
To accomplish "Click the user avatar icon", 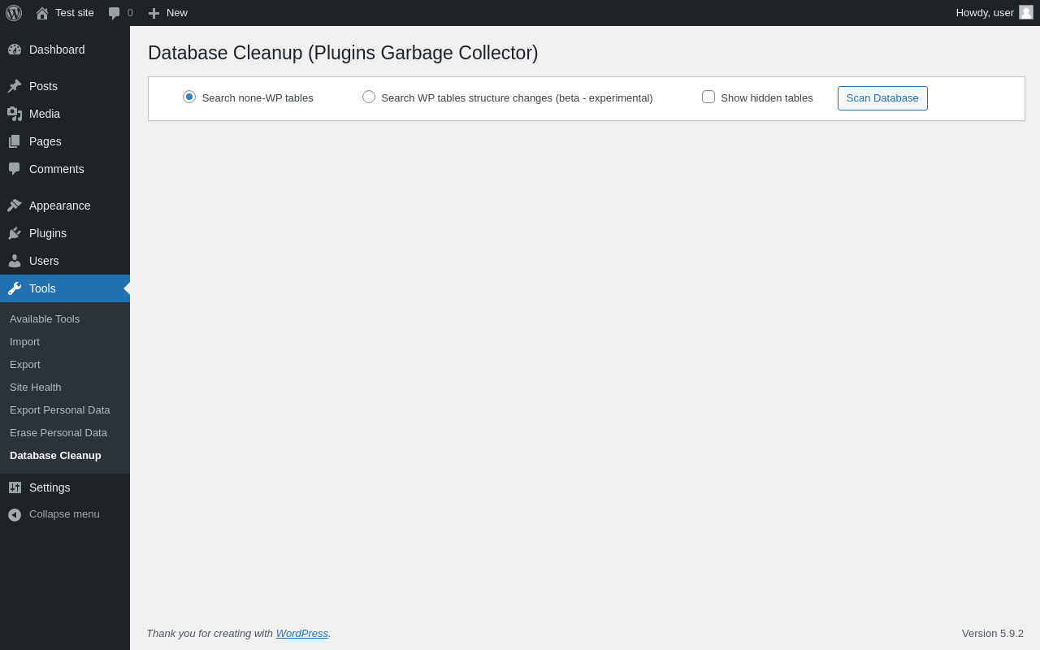I will pyautogui.click(x=1026, y=12).
